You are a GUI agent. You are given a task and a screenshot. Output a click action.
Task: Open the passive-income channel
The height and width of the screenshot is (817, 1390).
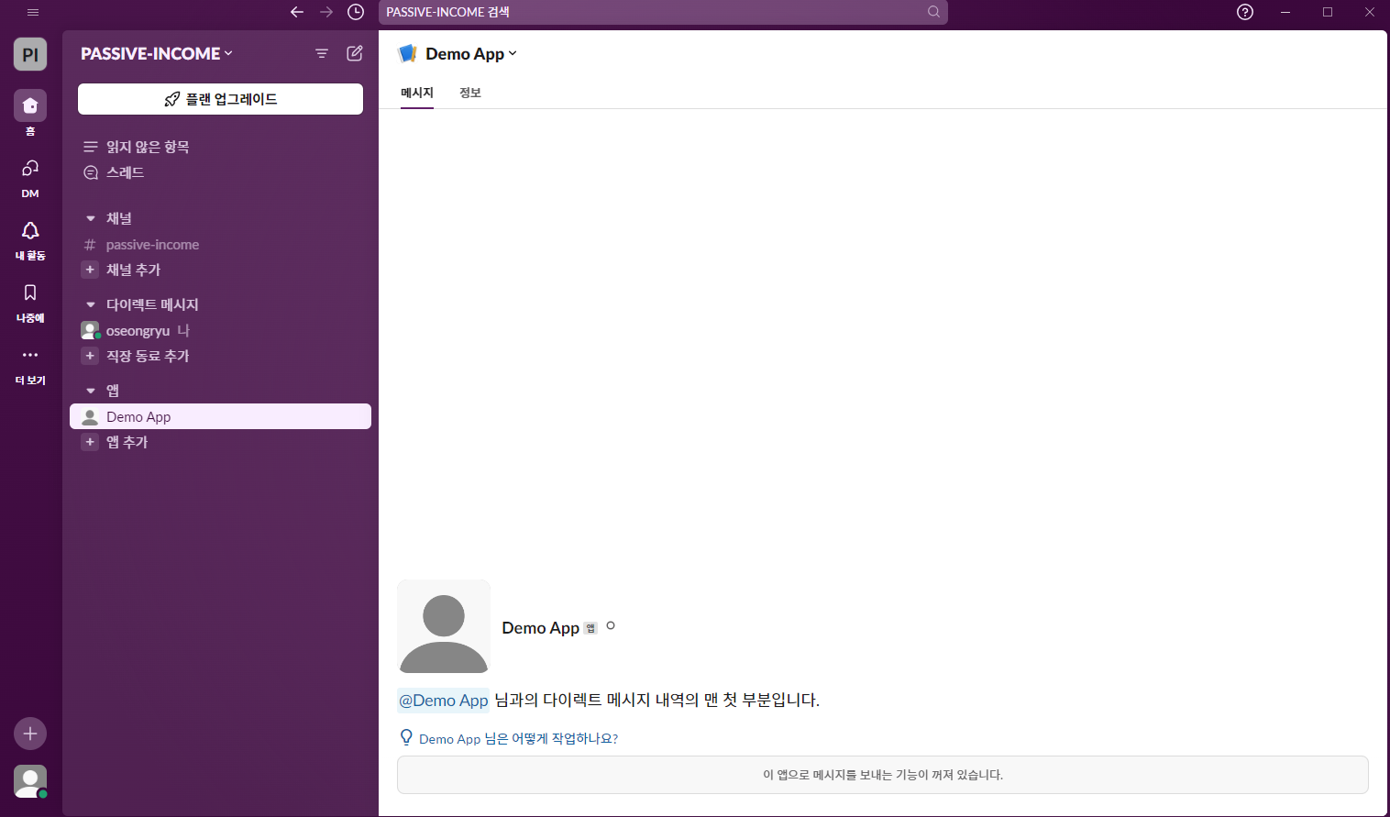point(220,245)
